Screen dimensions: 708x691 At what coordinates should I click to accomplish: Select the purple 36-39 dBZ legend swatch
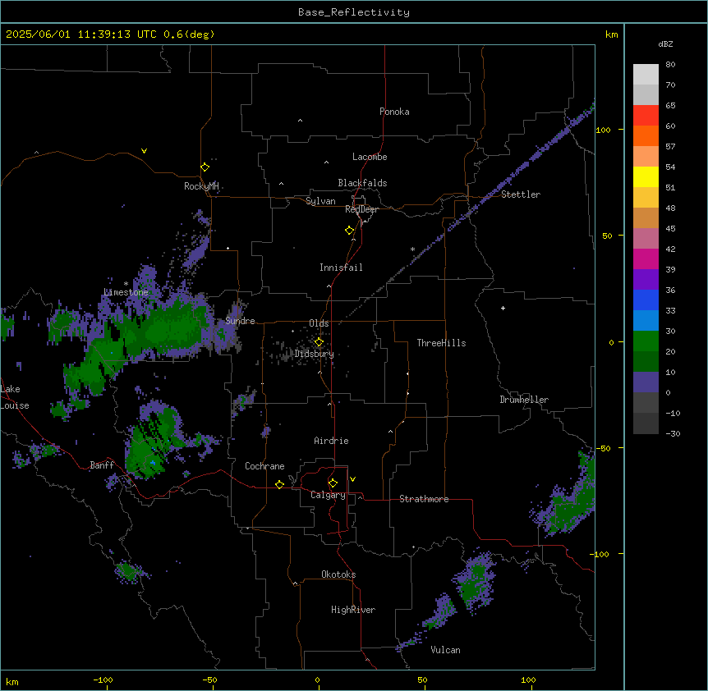click(646, 280)
